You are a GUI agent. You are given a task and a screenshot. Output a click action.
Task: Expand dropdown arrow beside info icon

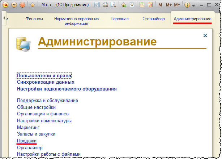(194, 6)
